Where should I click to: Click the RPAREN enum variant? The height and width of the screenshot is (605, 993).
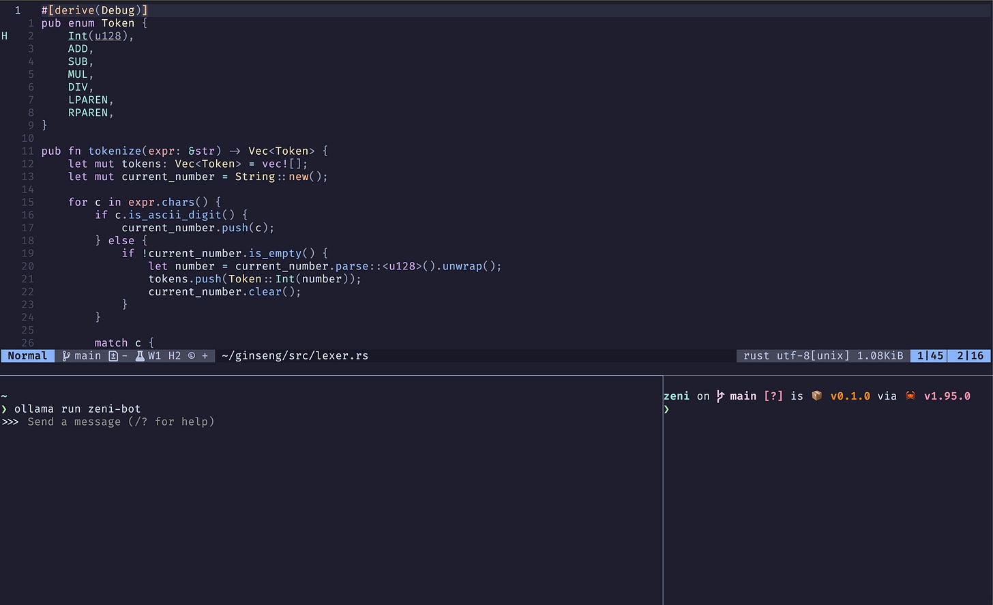click(x=88, y=113)
